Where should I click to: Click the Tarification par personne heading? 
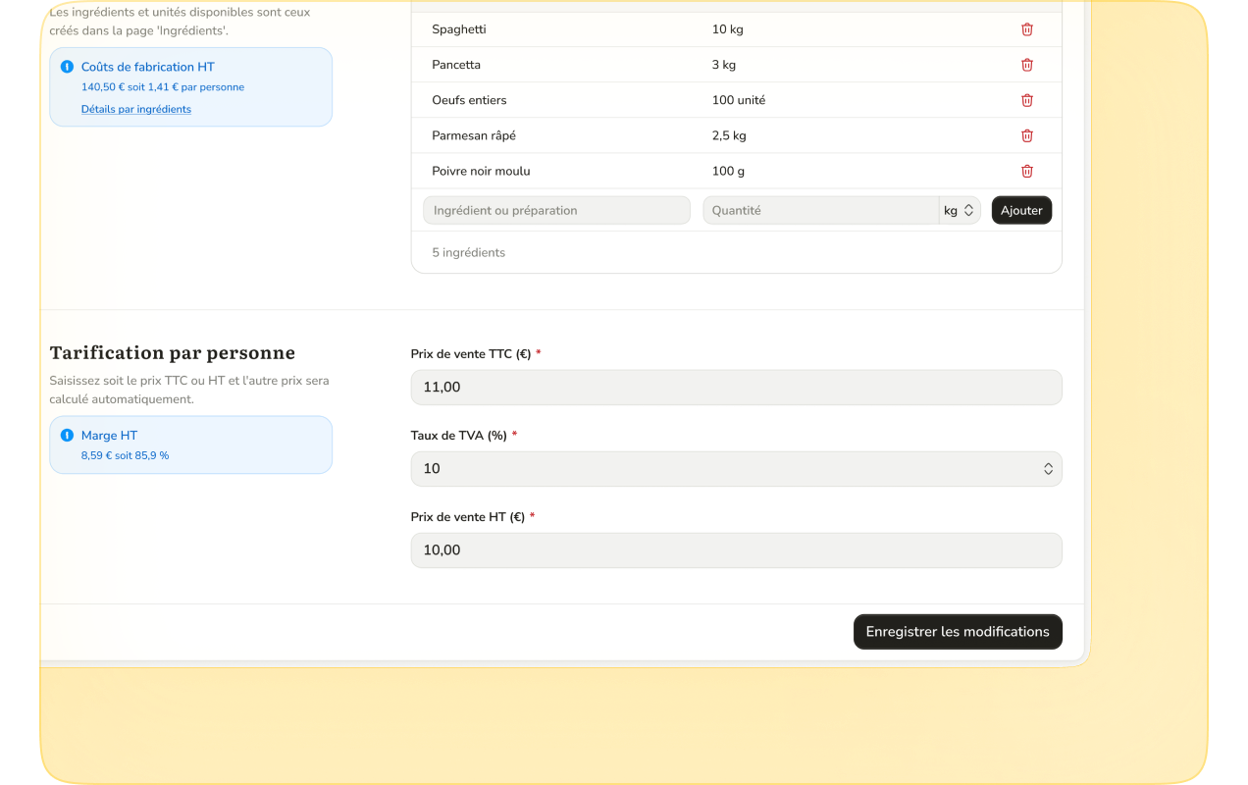point(172,353)
